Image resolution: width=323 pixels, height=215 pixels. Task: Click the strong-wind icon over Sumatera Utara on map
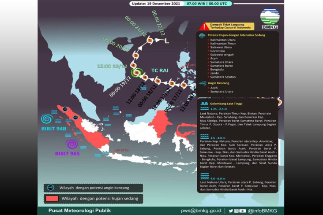[x=75, y=118]
